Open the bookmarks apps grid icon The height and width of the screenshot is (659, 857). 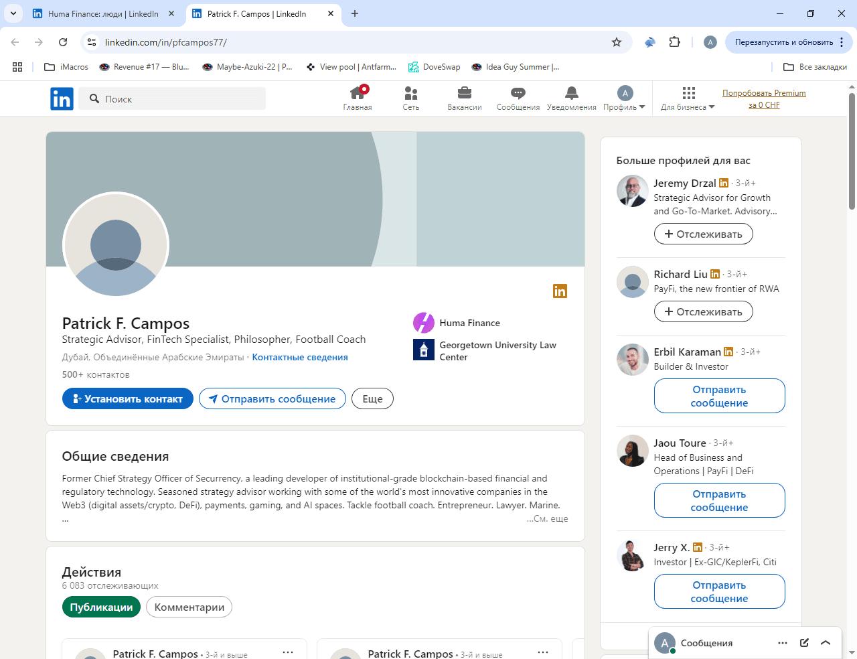[17, 67]
